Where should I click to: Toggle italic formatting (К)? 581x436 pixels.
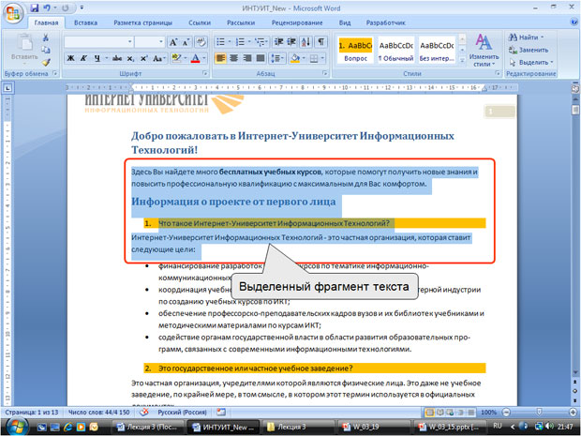pyautogui.click(x=83, y=58)
